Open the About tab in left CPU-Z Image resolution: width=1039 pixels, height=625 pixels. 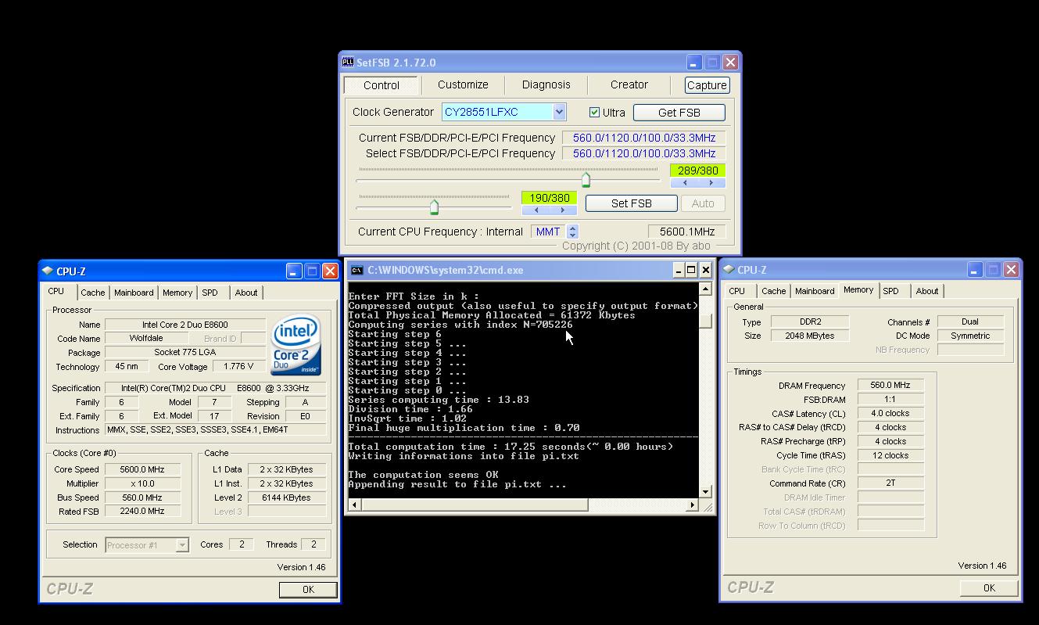pos(246,293)
